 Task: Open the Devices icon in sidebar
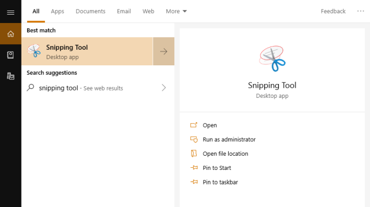[x=10, y=76]
